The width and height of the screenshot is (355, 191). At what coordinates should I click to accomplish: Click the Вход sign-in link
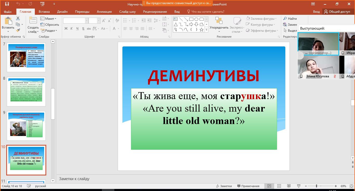click(316, 12)
